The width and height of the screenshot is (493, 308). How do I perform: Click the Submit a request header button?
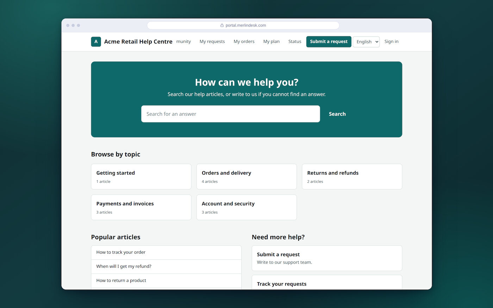pyautogui.click(x=329, y=42)
